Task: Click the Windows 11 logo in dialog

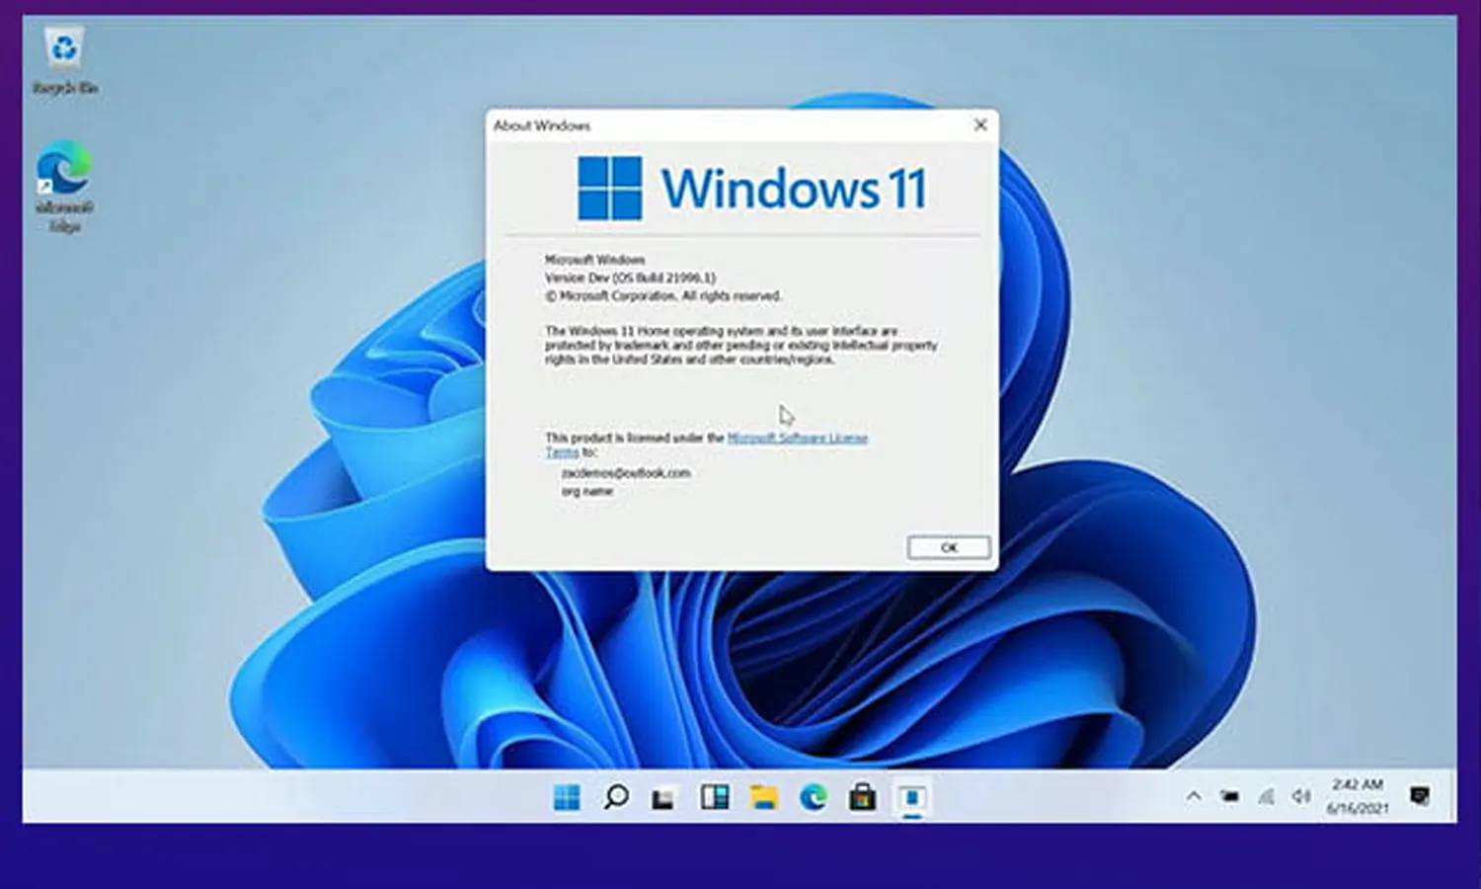Action: 752,188
